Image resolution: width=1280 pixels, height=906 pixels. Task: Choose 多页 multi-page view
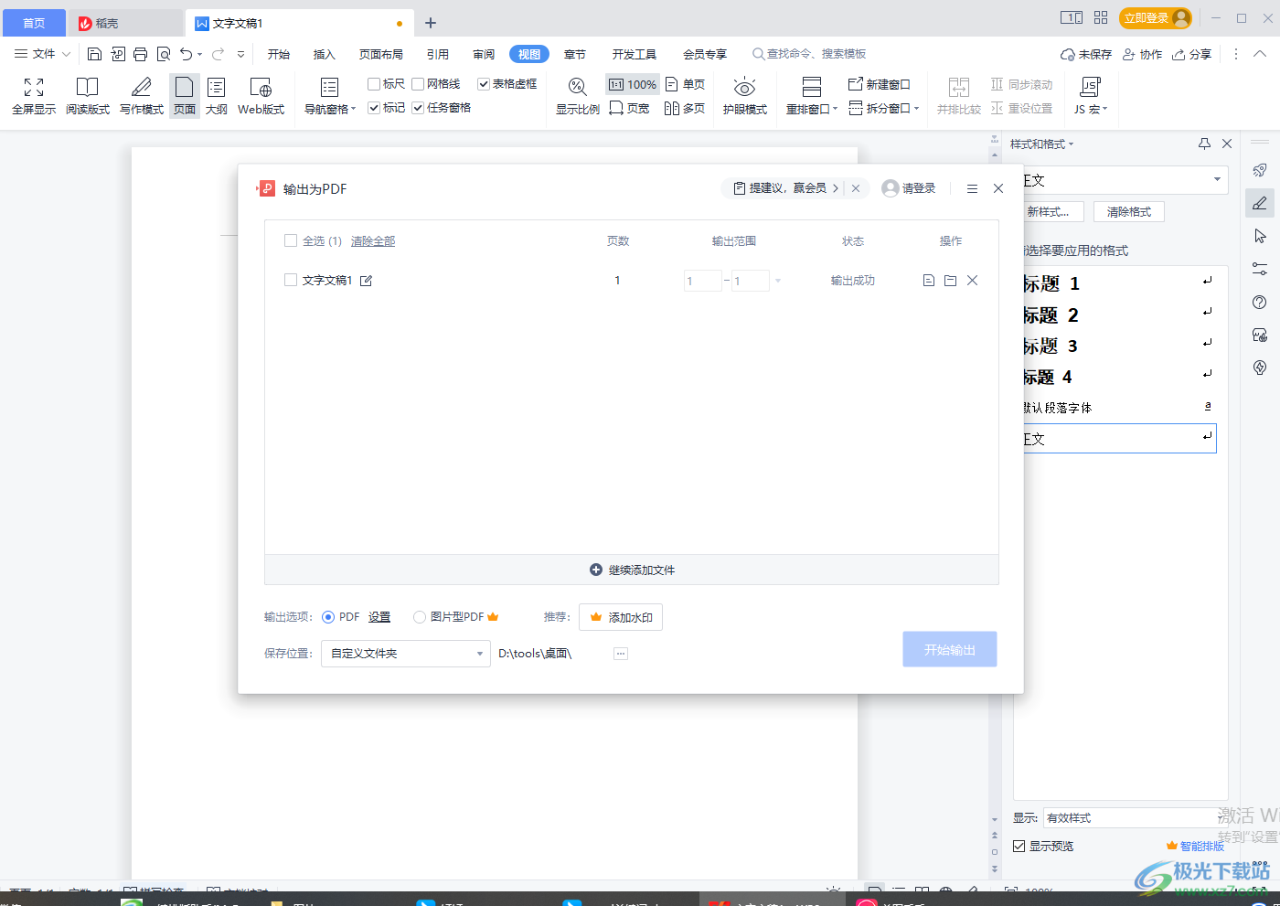(686, 108)
